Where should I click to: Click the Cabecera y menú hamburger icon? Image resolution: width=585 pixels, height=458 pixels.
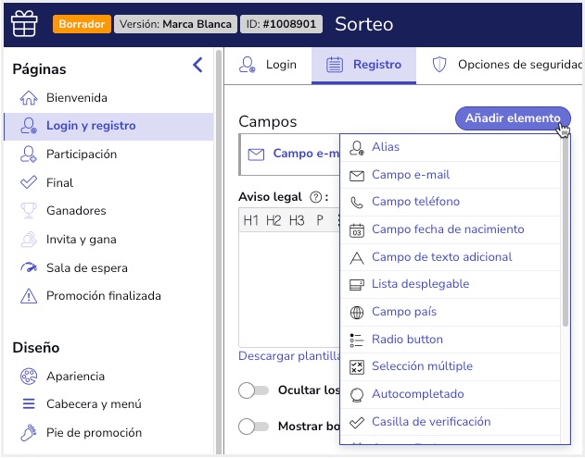tap(29, 404)
